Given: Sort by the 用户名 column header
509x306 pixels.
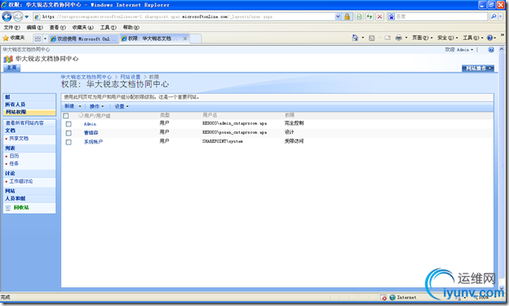Looking at the screenshot, I should (x=210, y=115).
